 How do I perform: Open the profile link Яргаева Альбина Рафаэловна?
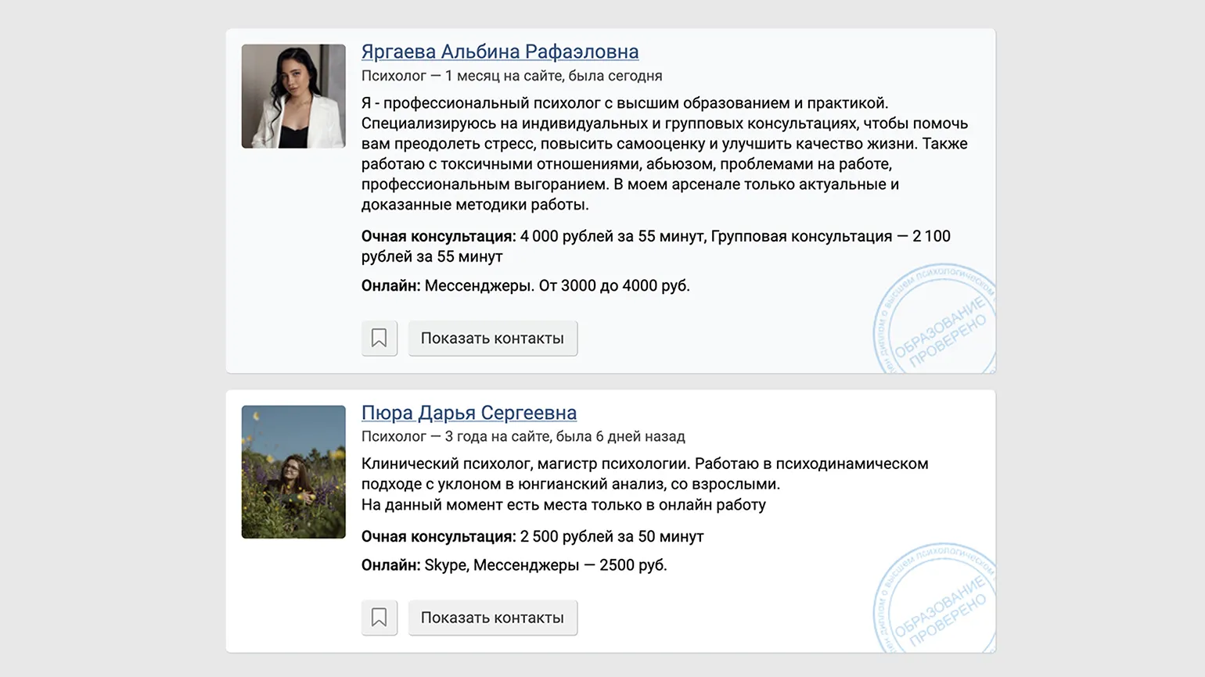tap(499, 52)
